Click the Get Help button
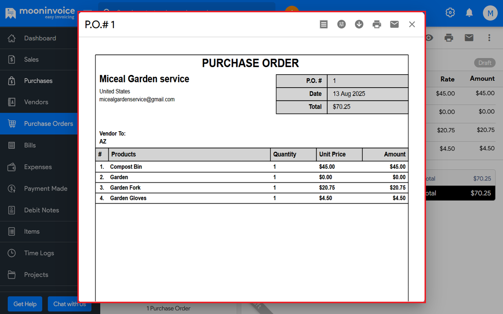503x314 pixels. tap(25, 304)
